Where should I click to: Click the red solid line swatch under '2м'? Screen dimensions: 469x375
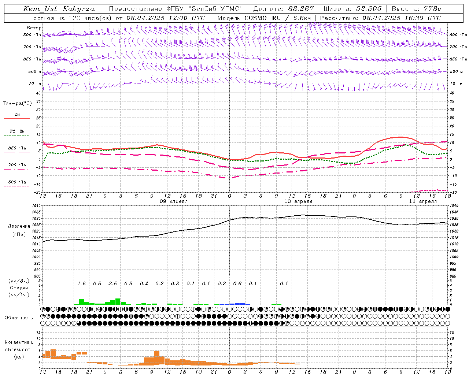17,119
